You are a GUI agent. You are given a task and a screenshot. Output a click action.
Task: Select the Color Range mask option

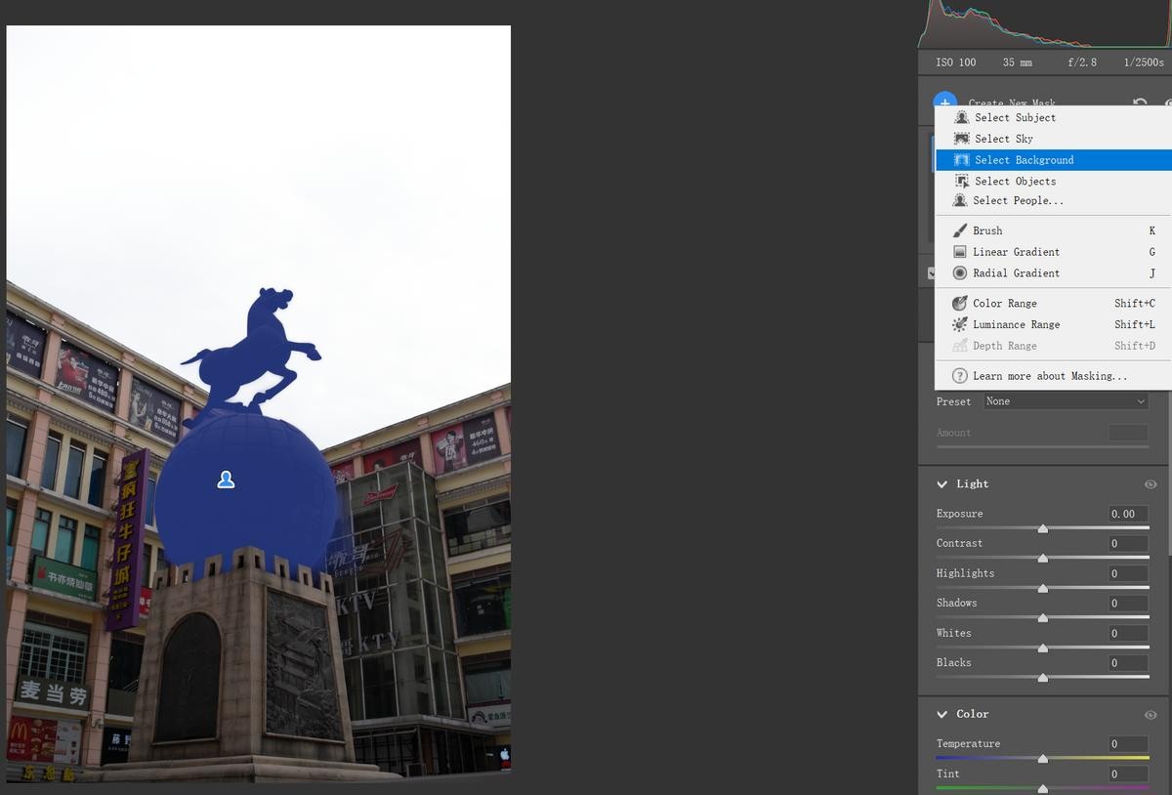pyautogui.click(x=1004, y=304)
